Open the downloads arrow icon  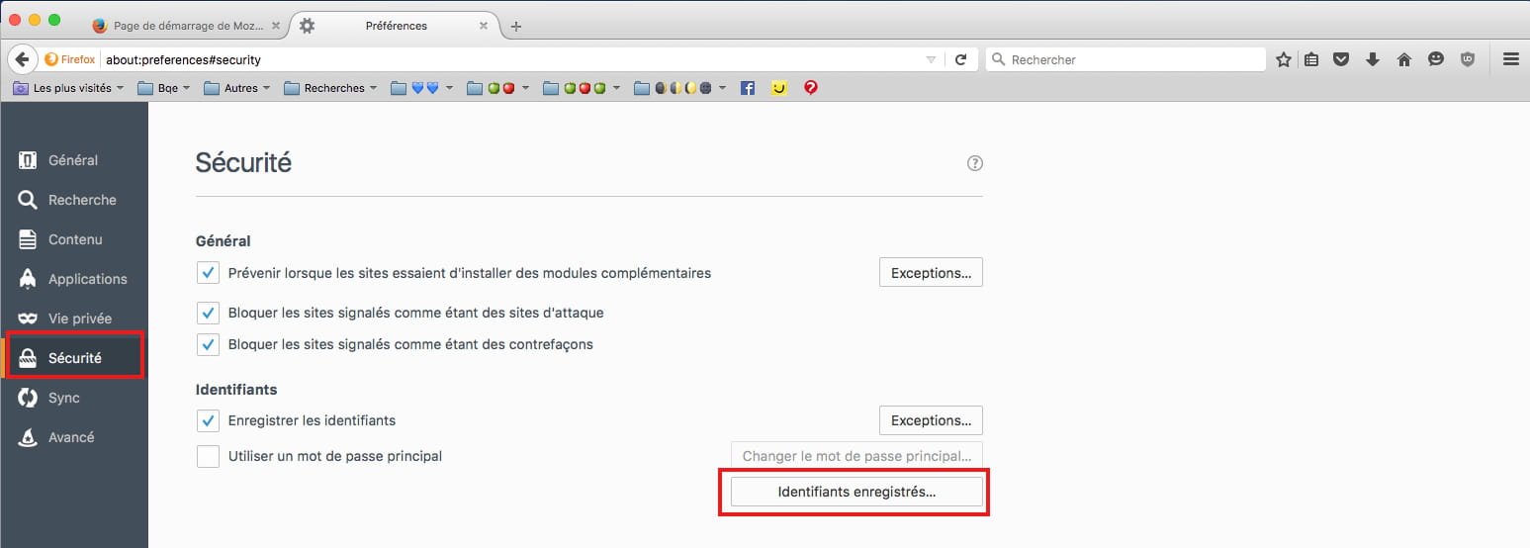[x=1373, y=59]
